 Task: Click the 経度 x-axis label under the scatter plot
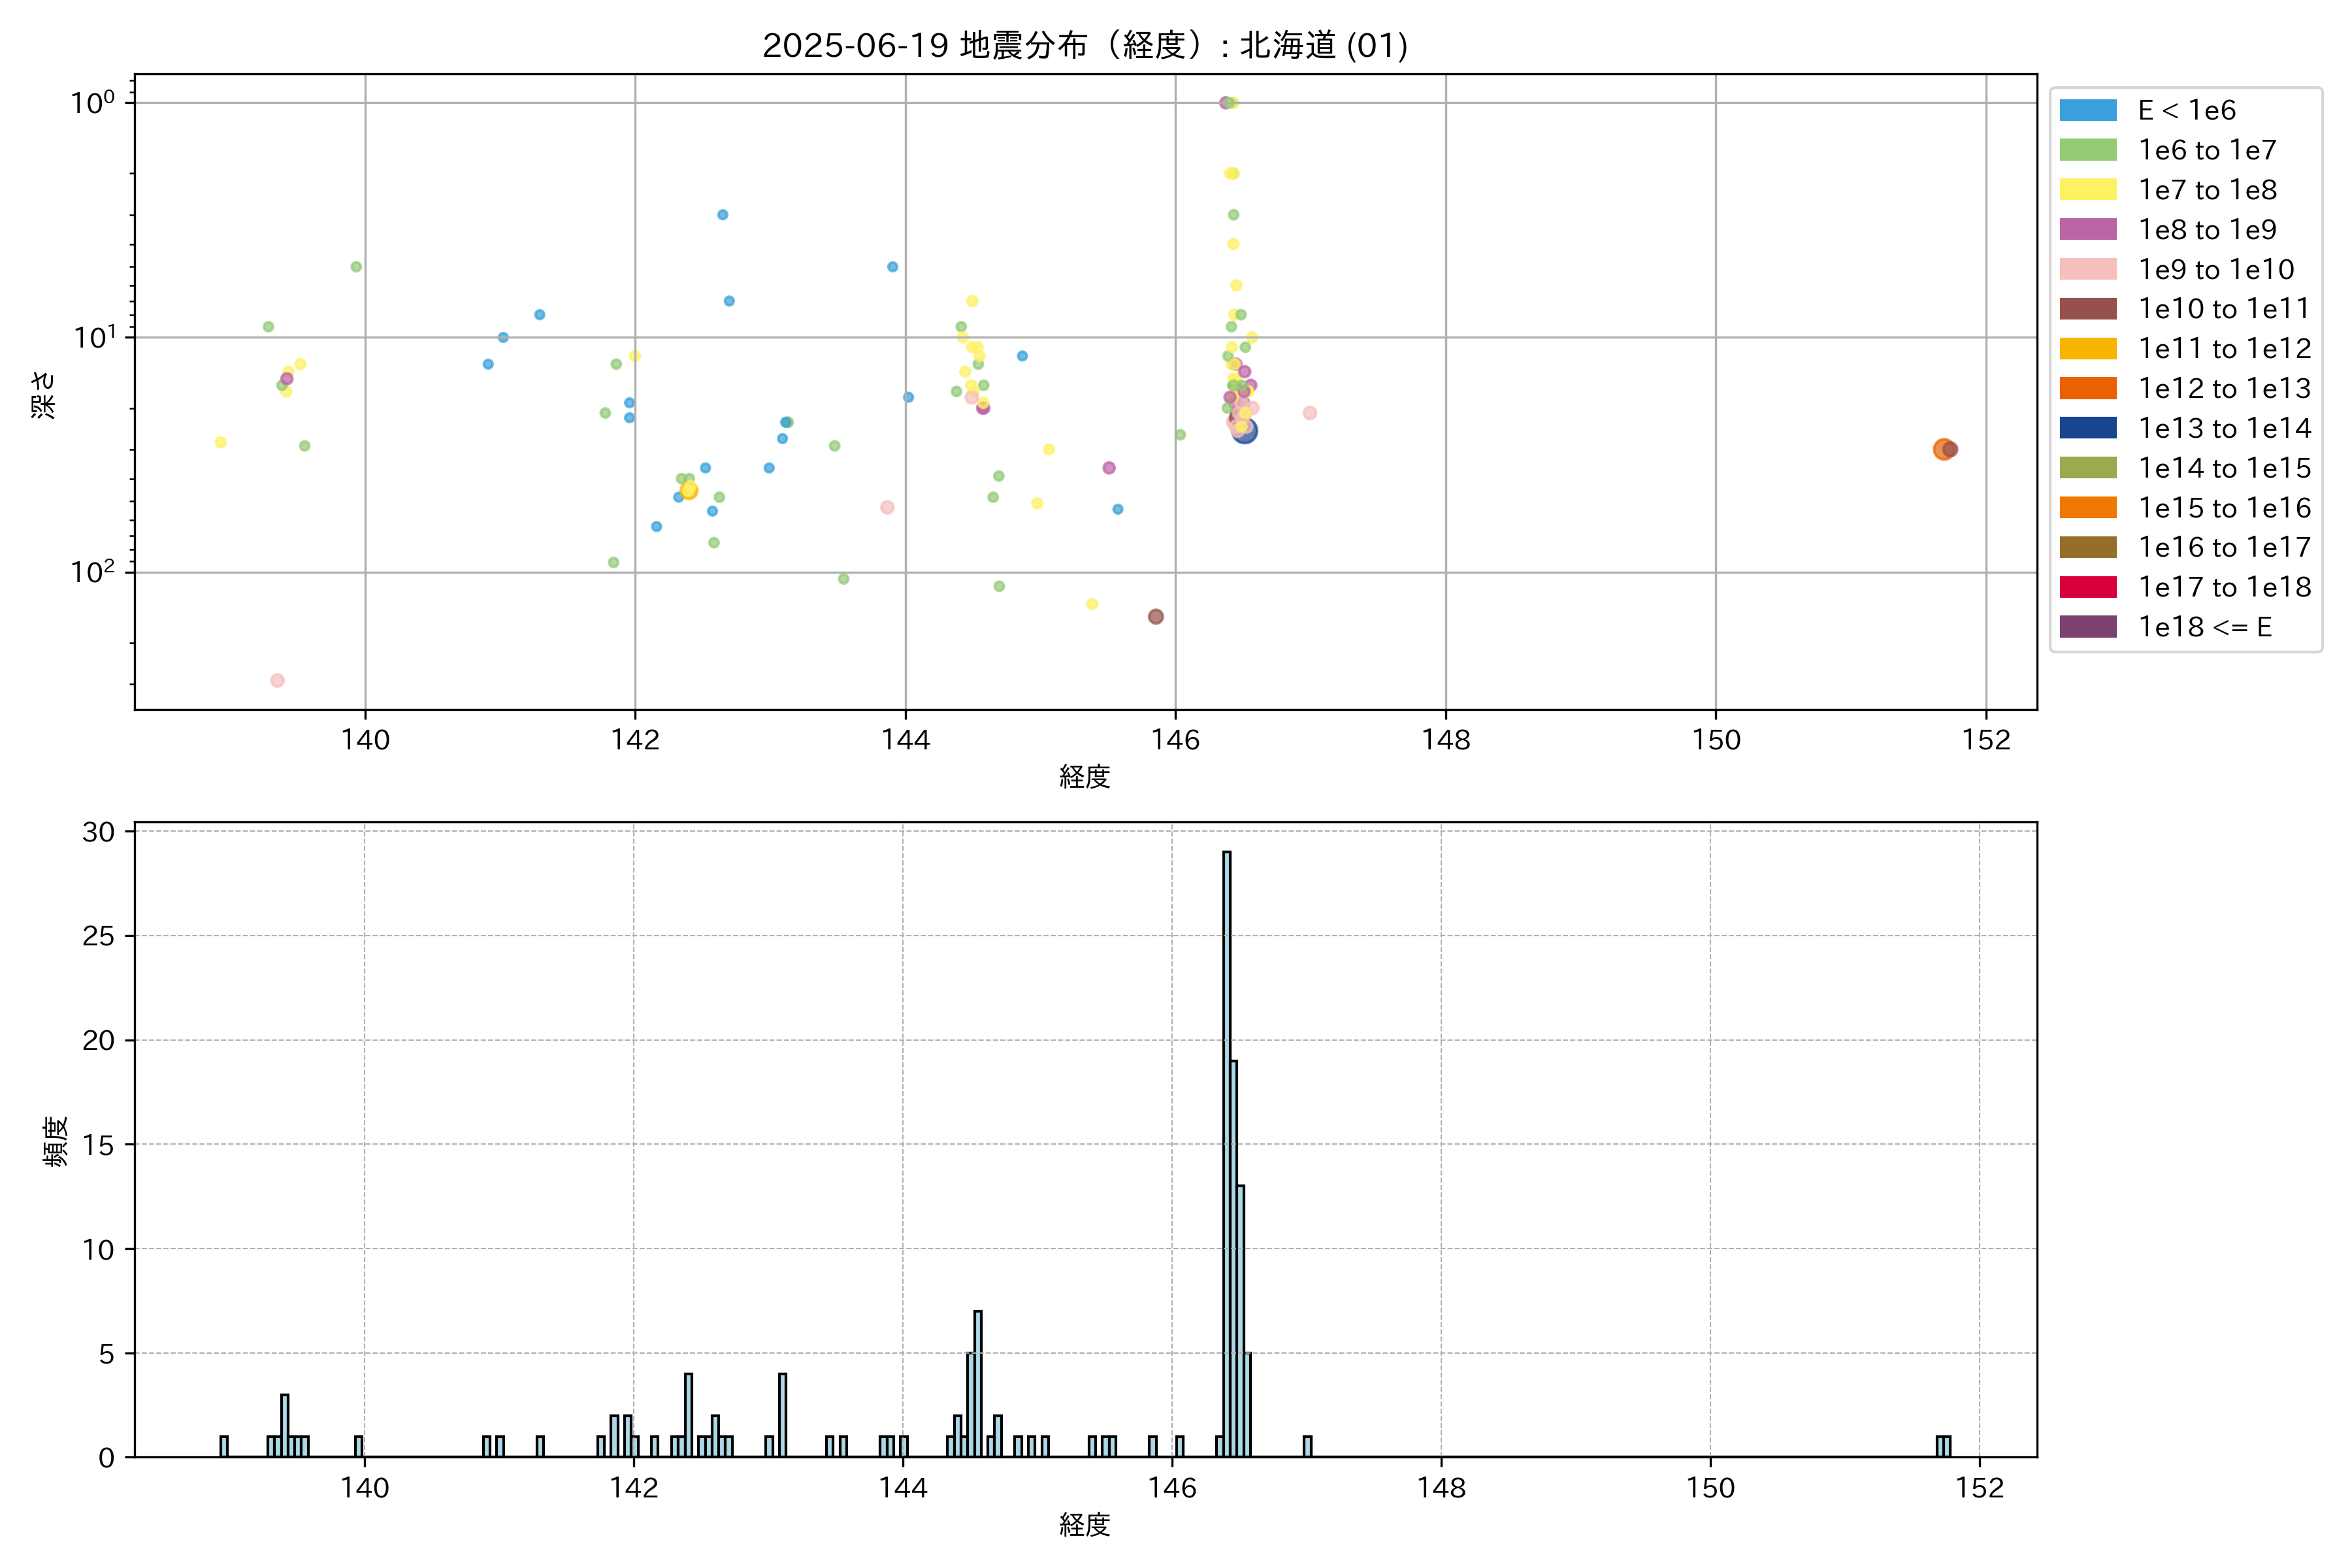pos(1085,777)
